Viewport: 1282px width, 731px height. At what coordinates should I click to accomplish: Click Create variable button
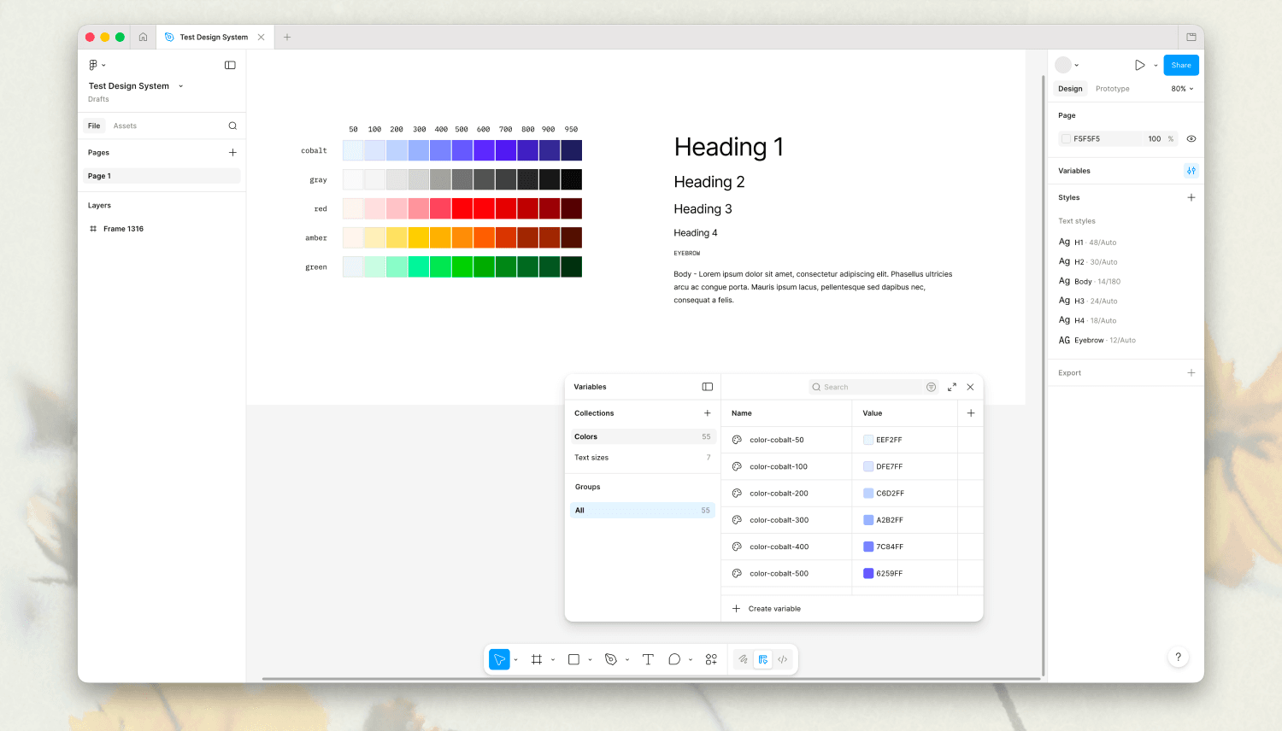coord(767,609)
